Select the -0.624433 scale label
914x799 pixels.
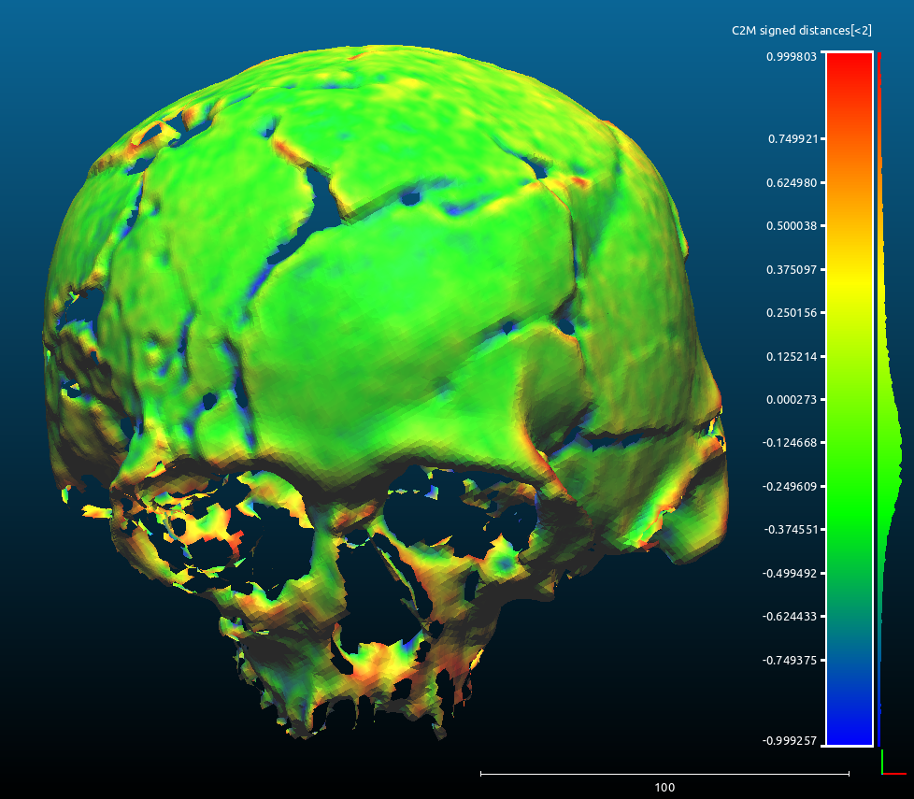[790, 617]
